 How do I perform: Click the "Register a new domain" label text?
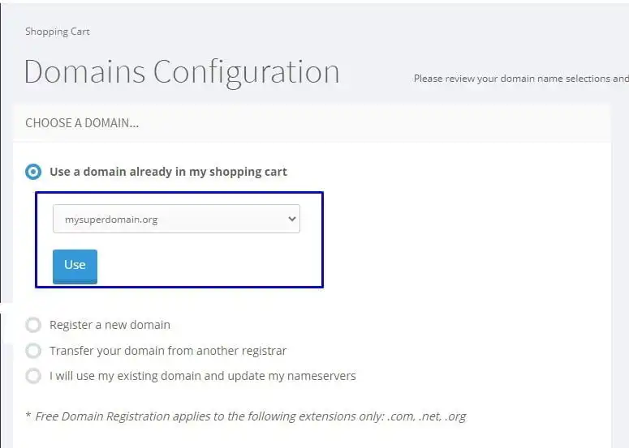click(110, 325)
